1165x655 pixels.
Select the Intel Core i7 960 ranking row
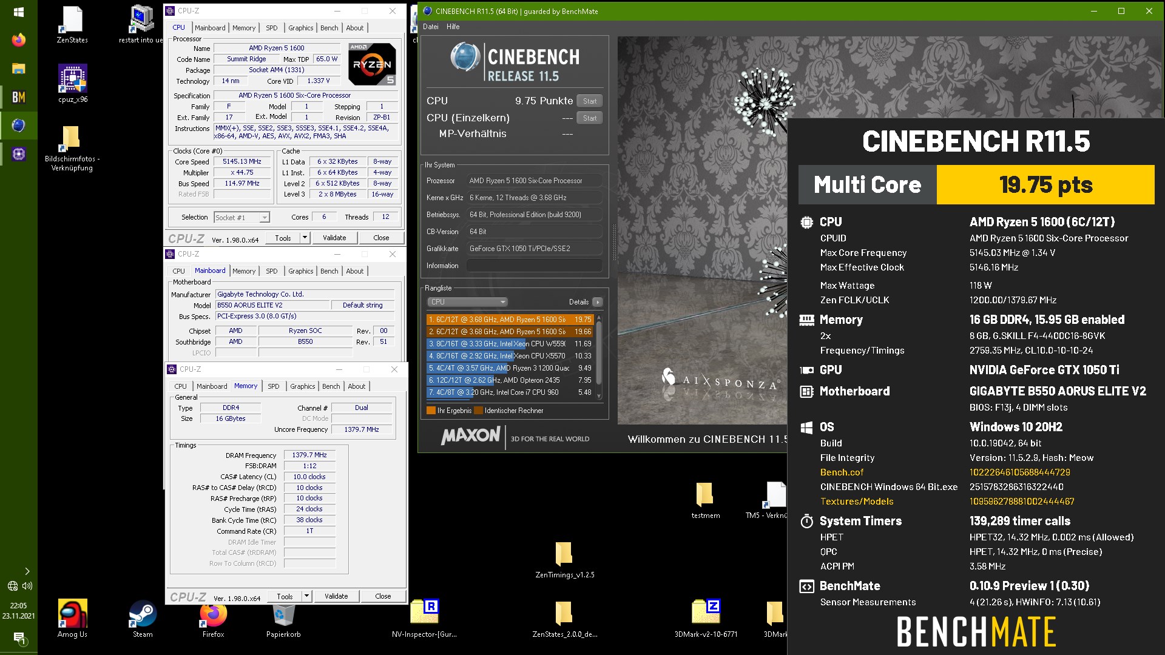[x=510, y=392]
